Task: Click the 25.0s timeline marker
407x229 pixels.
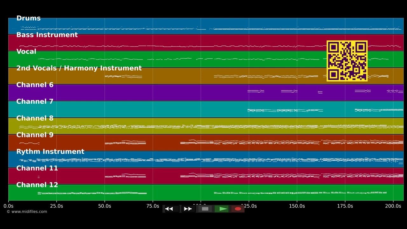Action: 57,206
